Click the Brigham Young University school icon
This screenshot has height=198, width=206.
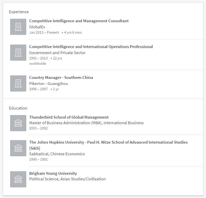pyautogui.click(x=18, y=179)
